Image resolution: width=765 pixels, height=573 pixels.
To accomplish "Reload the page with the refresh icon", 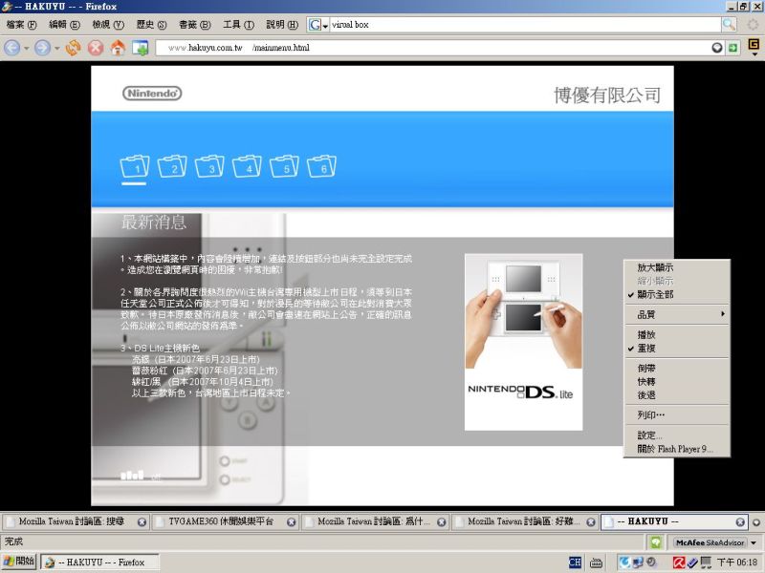I will tap(74, 48).
